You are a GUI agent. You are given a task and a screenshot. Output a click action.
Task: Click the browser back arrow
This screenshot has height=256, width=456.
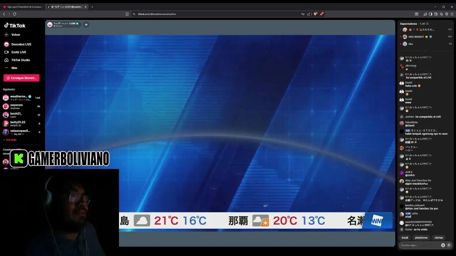[4, 14]
